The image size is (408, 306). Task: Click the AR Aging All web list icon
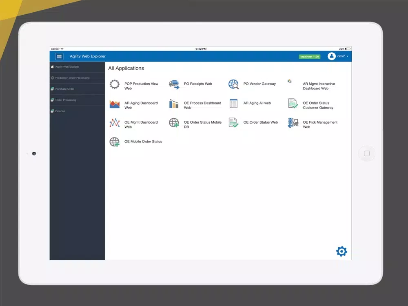pos(233,104)
